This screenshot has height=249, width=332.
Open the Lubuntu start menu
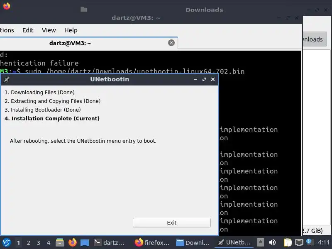pos(7,243)
